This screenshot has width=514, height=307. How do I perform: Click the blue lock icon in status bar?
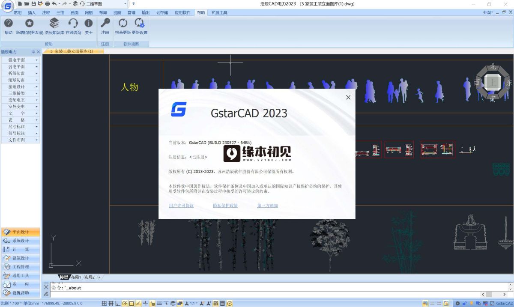click(464, 304)
